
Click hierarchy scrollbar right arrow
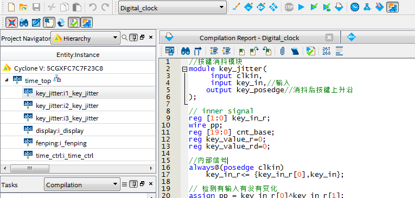click(151, 168)
